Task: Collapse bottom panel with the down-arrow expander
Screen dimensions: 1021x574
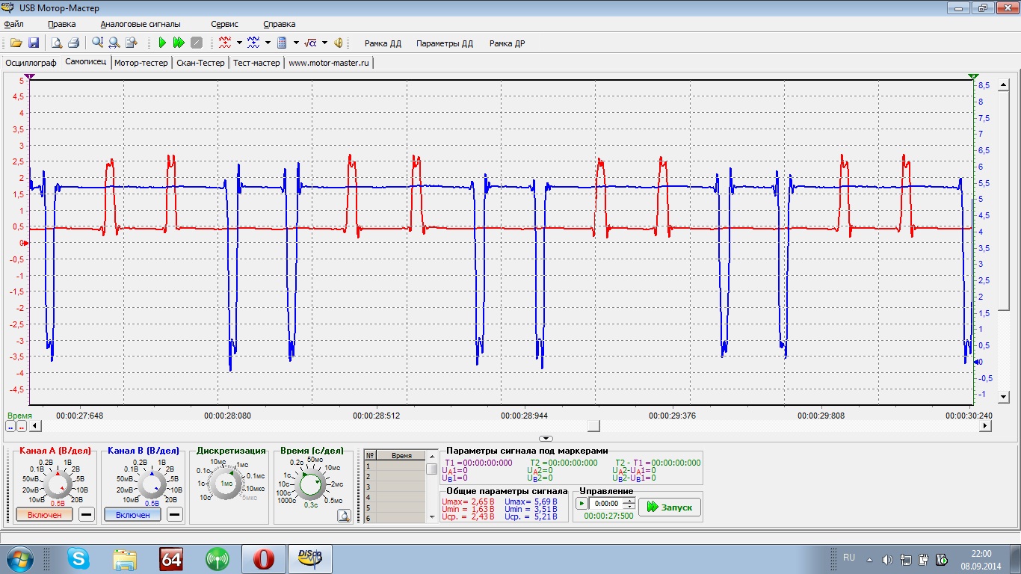Action: [x=546, y=439]
